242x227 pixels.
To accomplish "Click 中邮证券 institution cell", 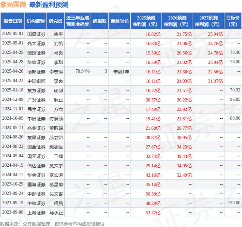I will (36, 194).
